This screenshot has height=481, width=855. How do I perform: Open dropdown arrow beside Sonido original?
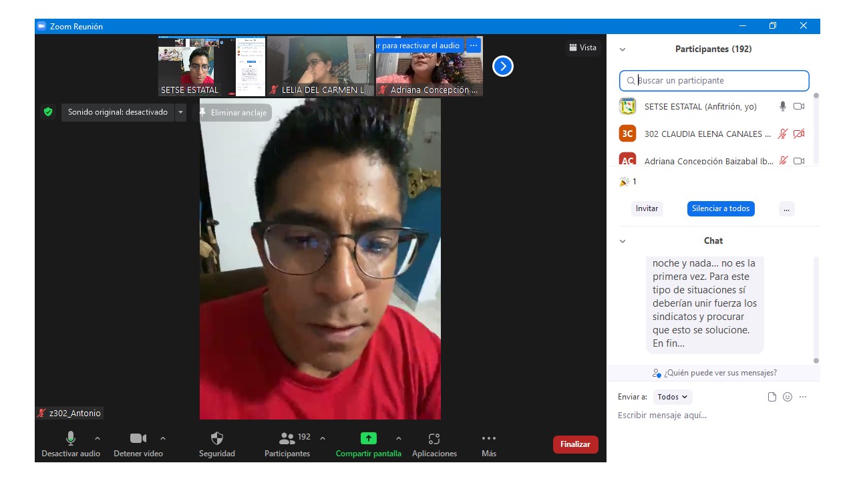point(180,112)
